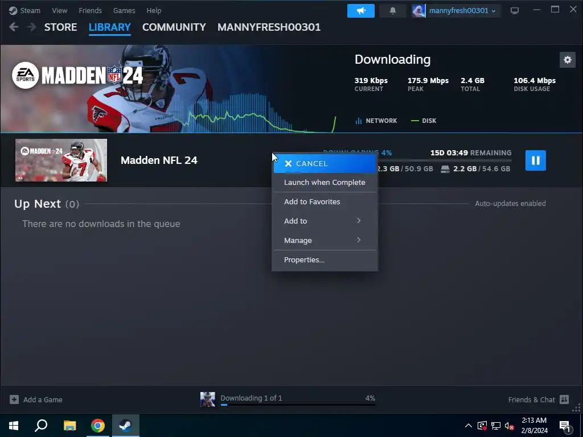Open File Explorer from taskbar
Viewport: 583px width, 437px height.
69,426
